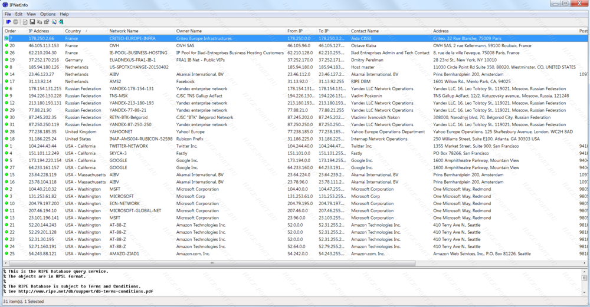
Task: Sort by the Country column header
Action: tap(84, 31)
